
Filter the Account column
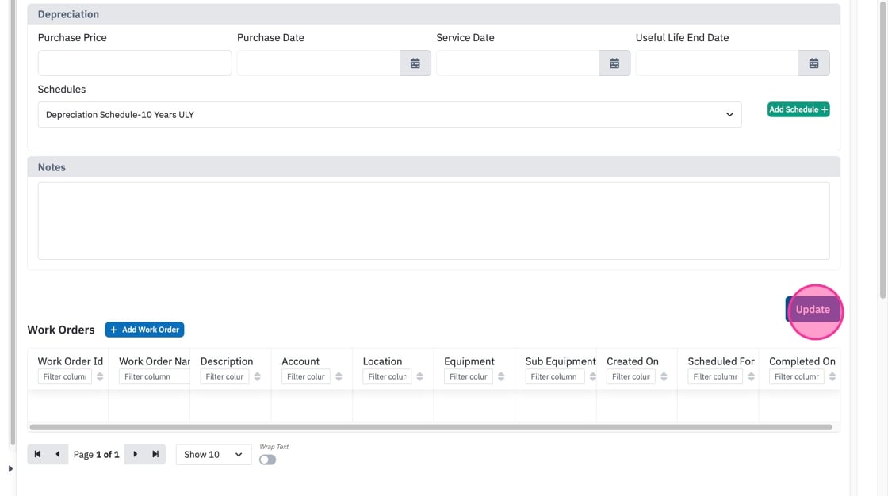[306, 376]
